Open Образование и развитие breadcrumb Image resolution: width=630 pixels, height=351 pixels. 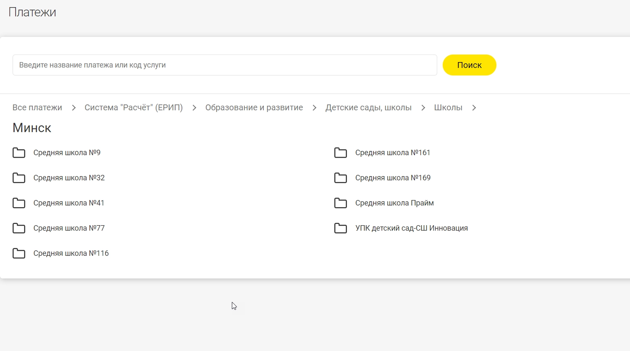[x=254, y=107]
